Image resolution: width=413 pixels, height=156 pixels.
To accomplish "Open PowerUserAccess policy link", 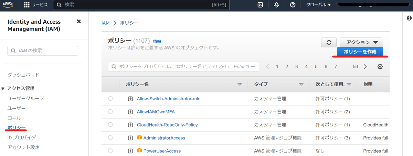I will (x=162, y=151).
